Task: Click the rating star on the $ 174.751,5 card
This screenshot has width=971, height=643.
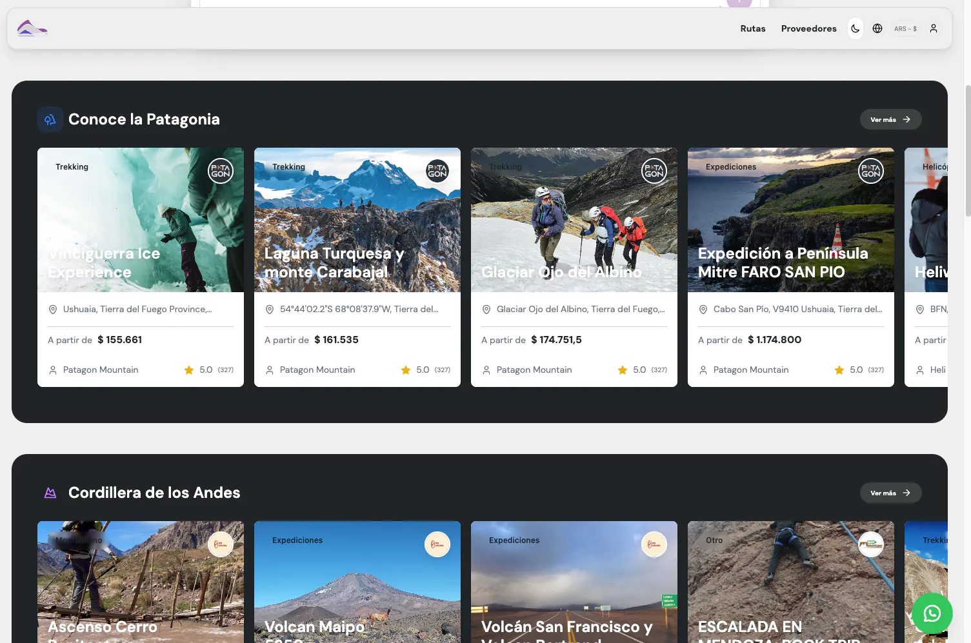Action: click(x=623, y=370)
